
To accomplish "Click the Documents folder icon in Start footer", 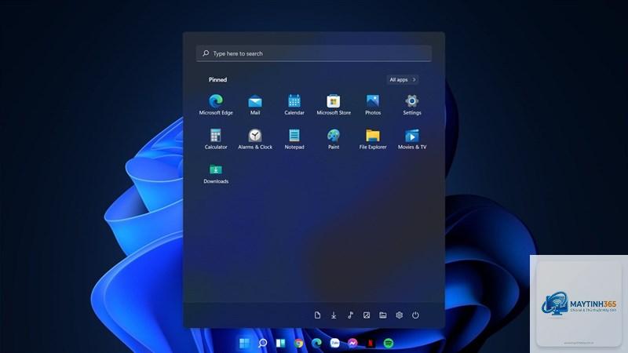I will [x=317, y=315].
